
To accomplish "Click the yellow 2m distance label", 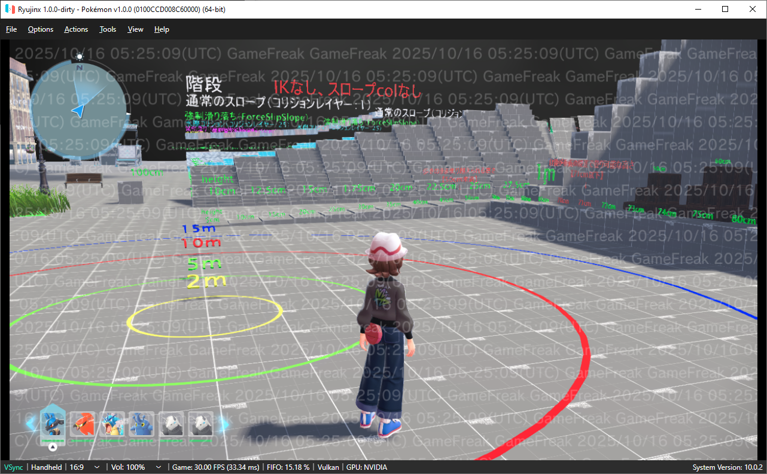I will tap(206, 281).
